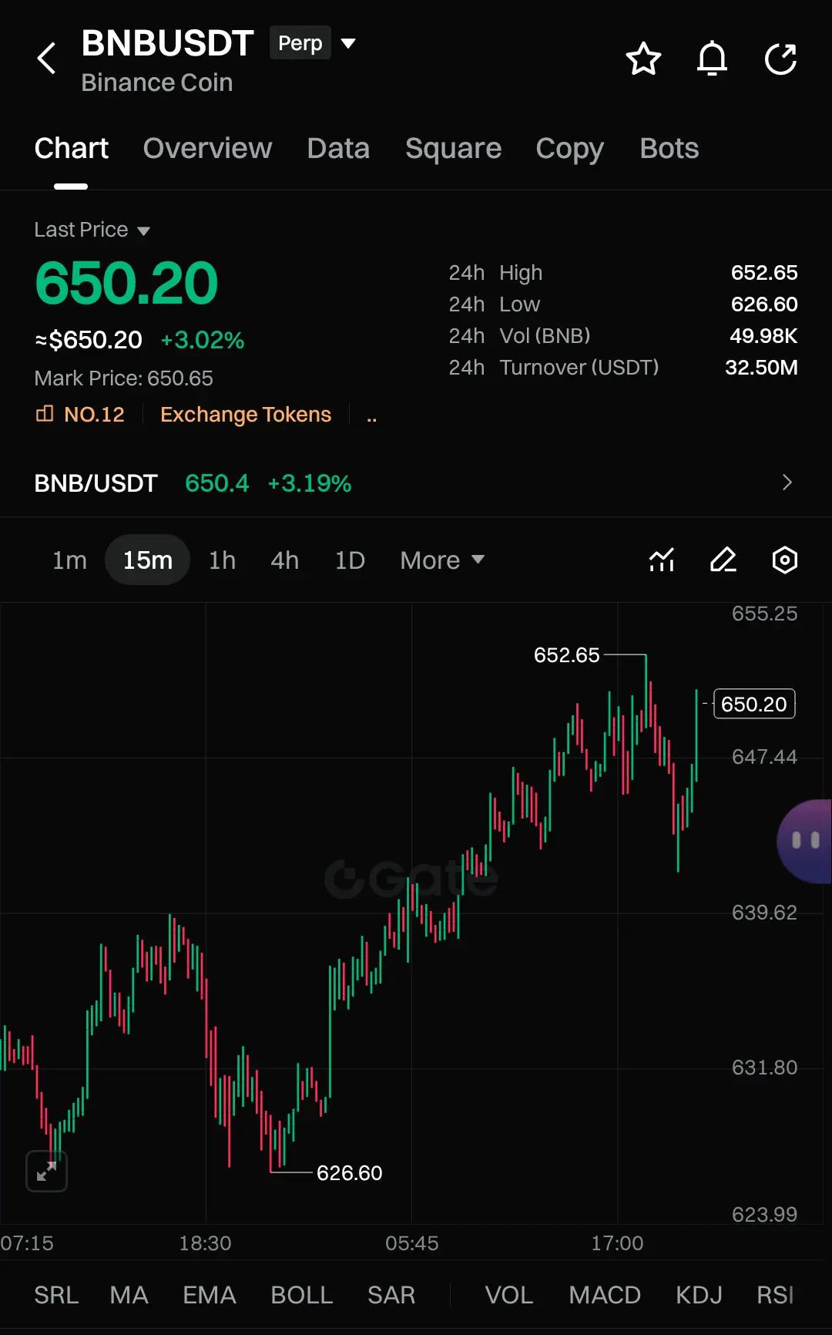Viewport: 832px width, 1335px height.
Task: Open the BNB/USDT spot pair row
Action: pos(416,483)
